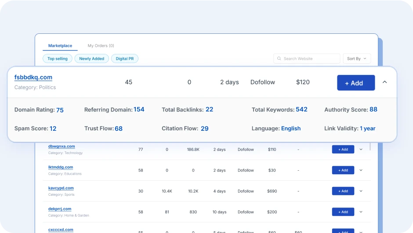413x233 pixels.
Task: Expand the dekprrj.com row chevron
Action: (x=361, y=211)
